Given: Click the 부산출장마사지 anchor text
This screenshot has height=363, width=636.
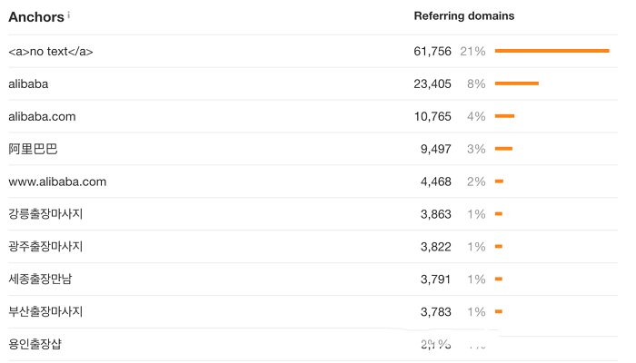Looking at the screenshot, I should [45, 311].
